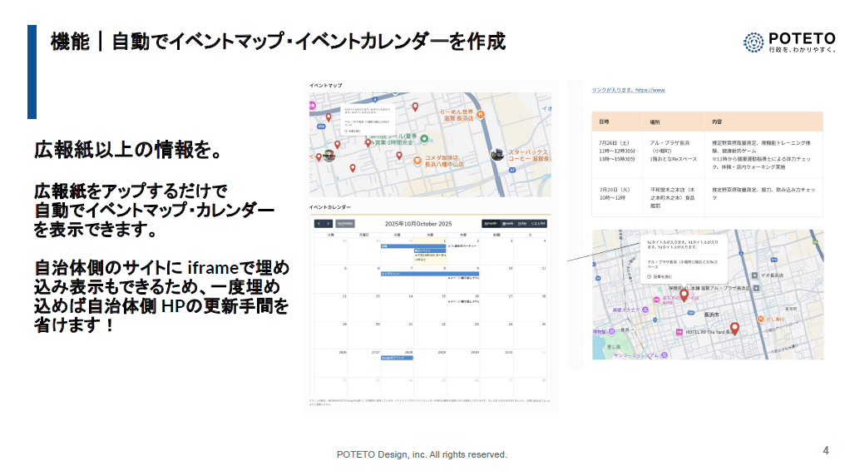Switch calendar to day view
This screenshot has width=845, height=476.
523,223
